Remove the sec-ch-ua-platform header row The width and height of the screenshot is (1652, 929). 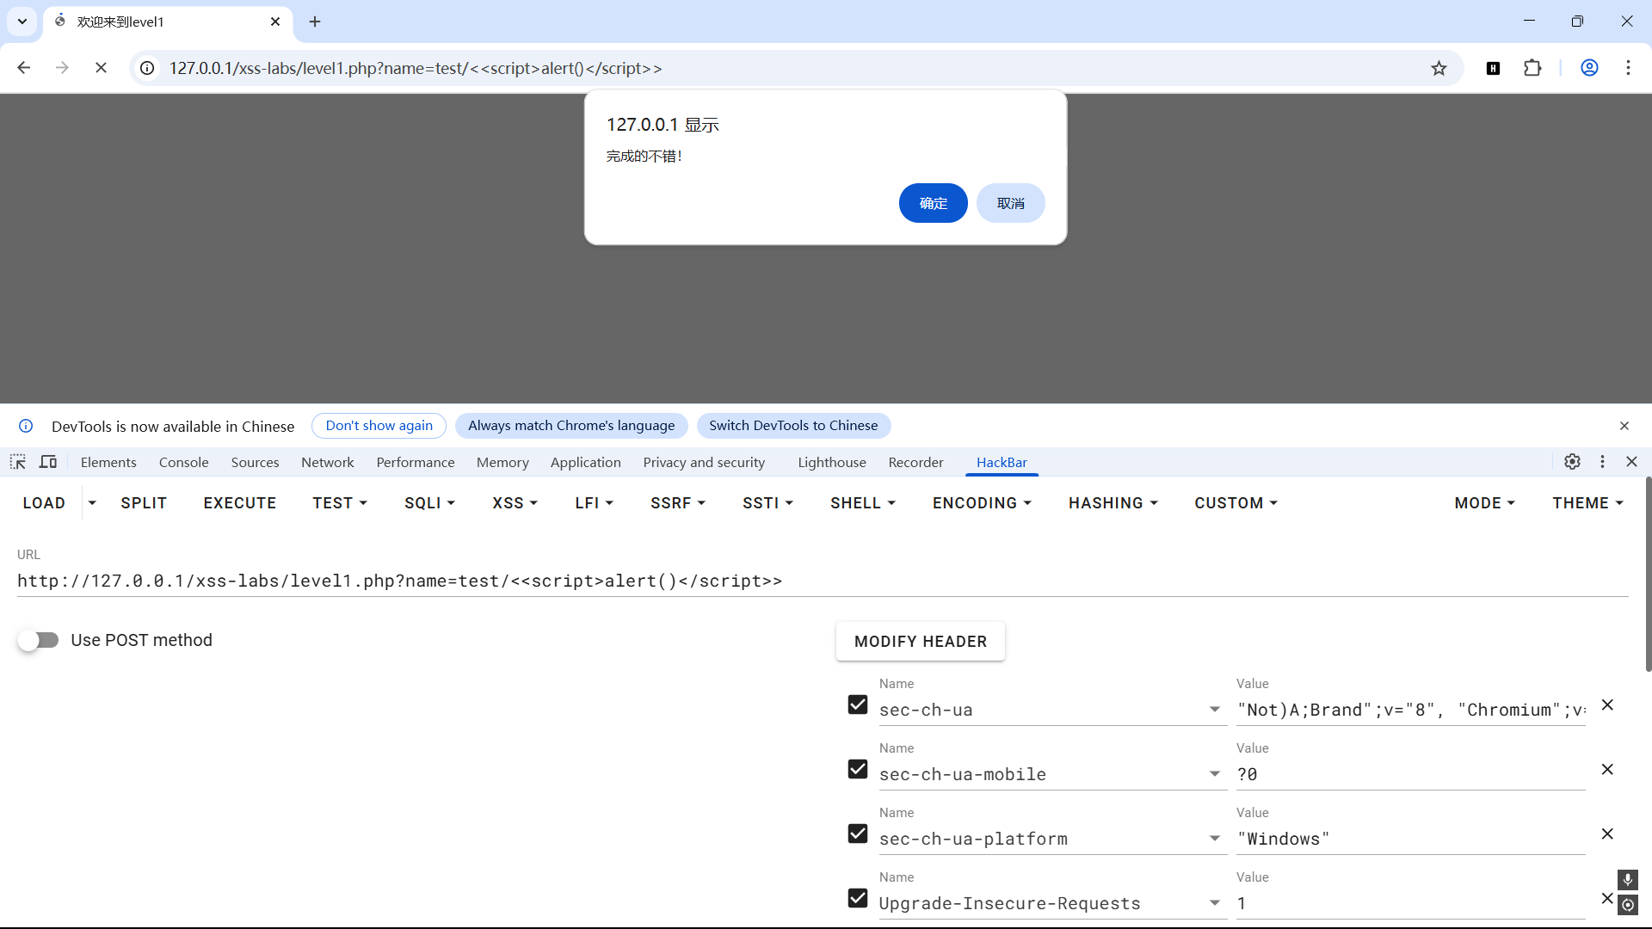coord(1607,834)
